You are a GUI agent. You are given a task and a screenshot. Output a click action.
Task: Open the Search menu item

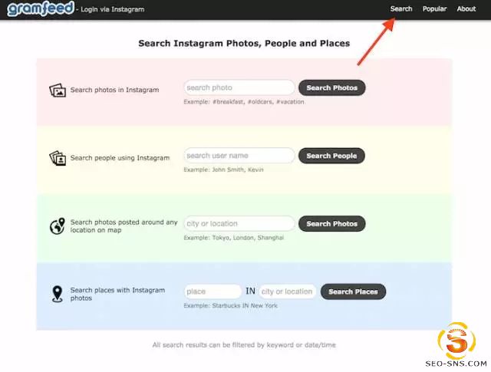pyautogui.click(x=401, y=9)
